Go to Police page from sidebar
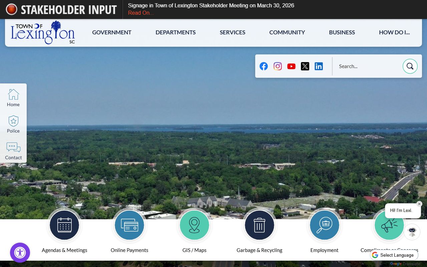The height and width of the screenshot is (267, 427). click(x=13, y=124)
